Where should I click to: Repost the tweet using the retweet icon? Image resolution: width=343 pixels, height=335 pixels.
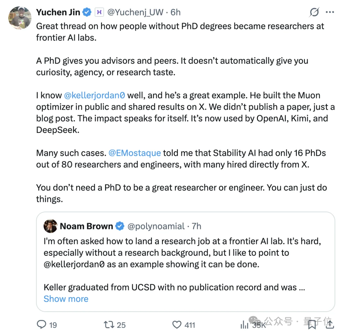[108, 325]
